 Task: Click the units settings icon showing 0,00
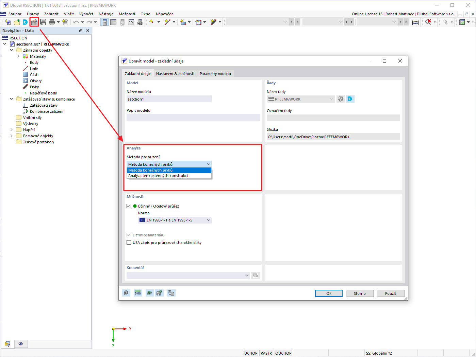point(137,293)
